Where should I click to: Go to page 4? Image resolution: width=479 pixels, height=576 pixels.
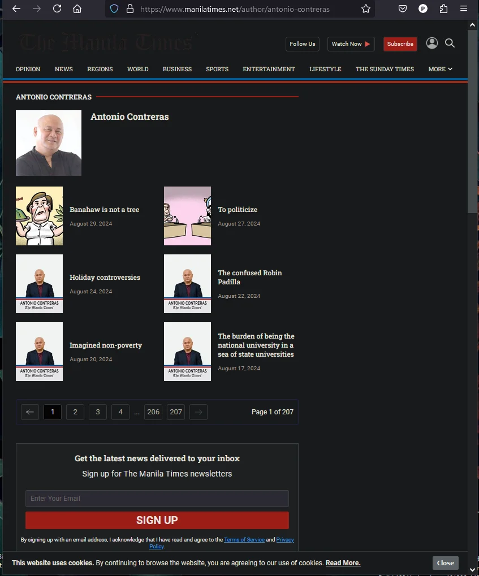point(120,412)
